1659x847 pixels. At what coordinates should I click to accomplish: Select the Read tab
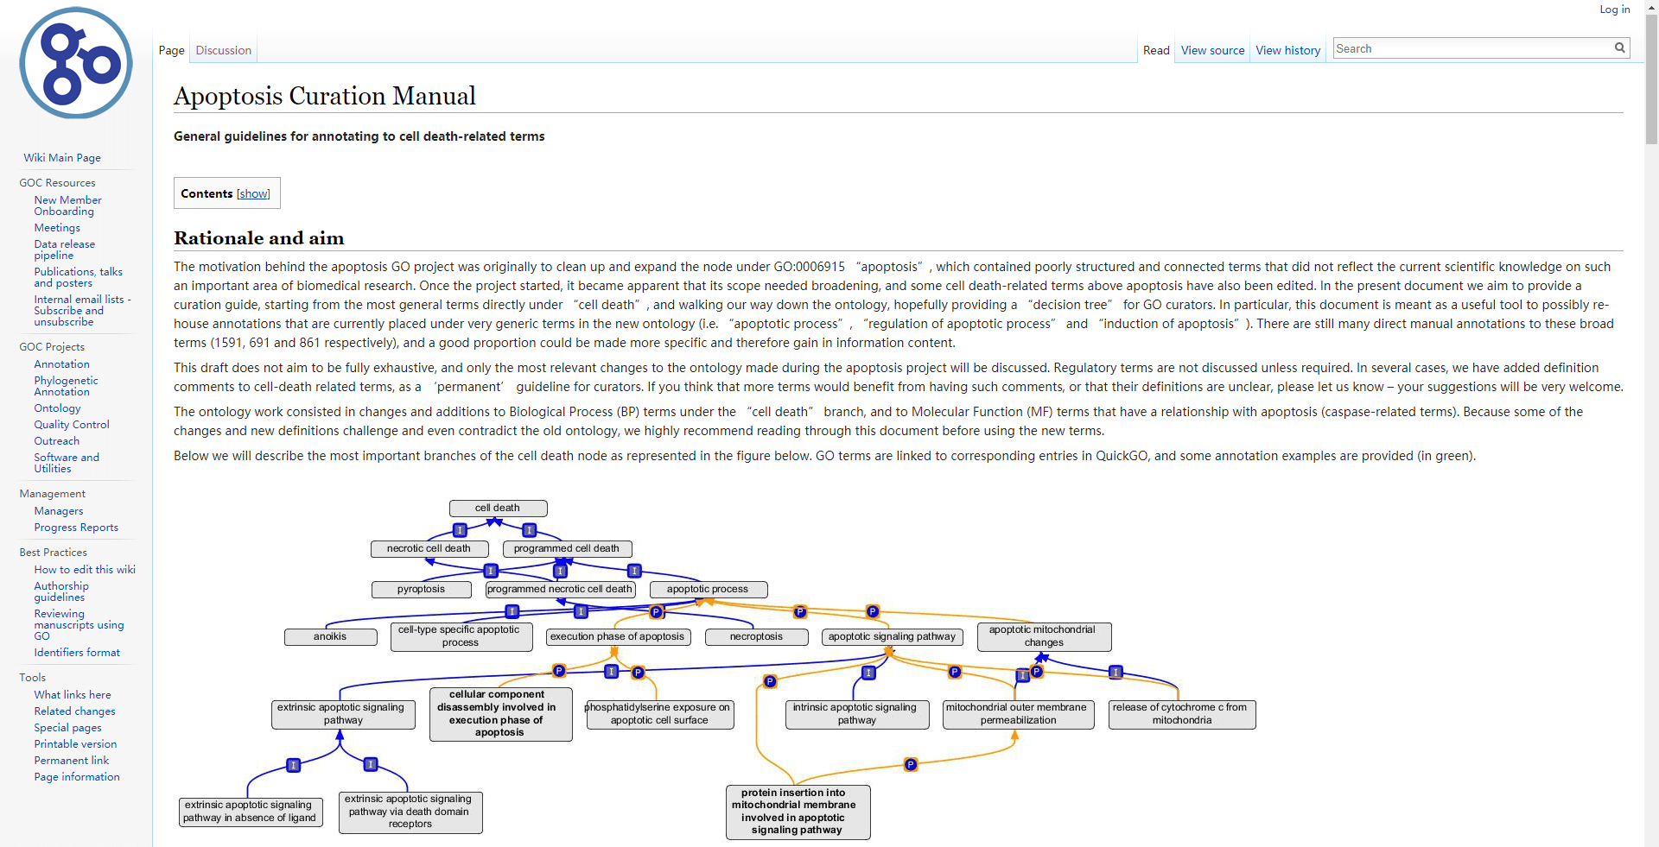(1156, 50)
